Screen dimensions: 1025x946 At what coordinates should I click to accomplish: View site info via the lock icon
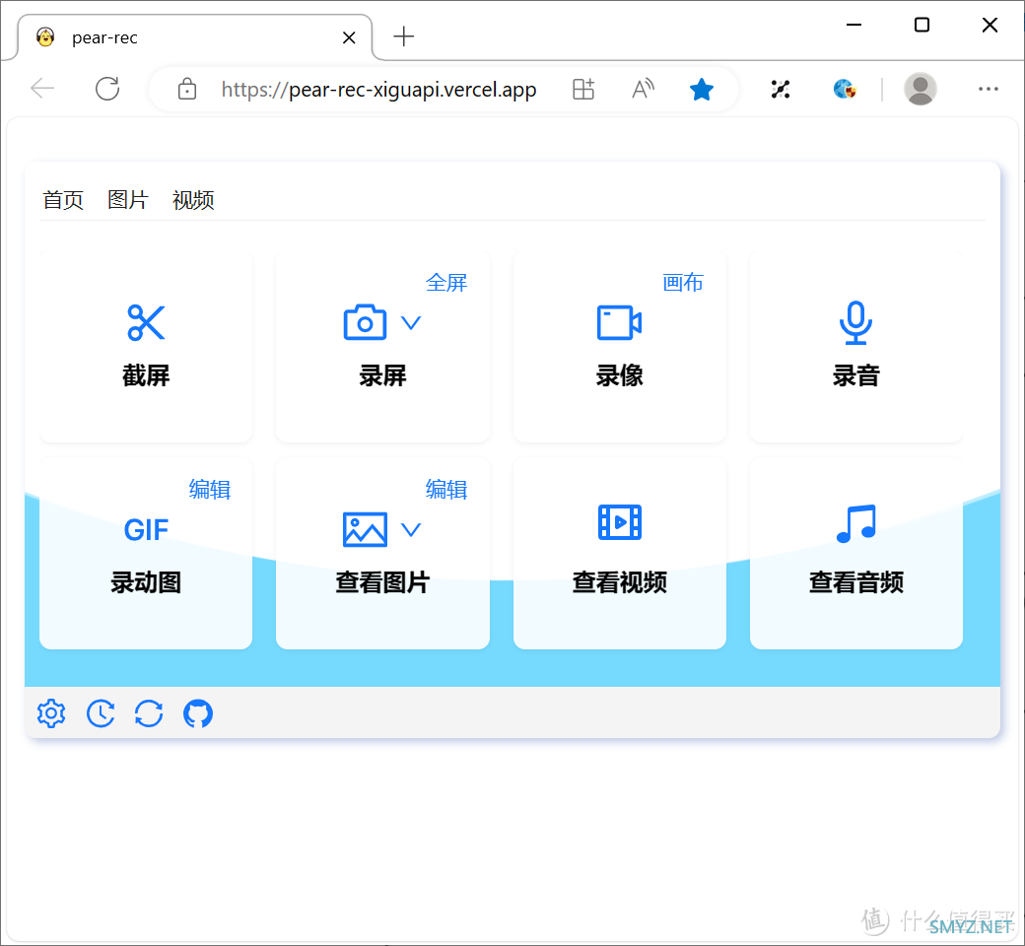[x=187, y=89]
